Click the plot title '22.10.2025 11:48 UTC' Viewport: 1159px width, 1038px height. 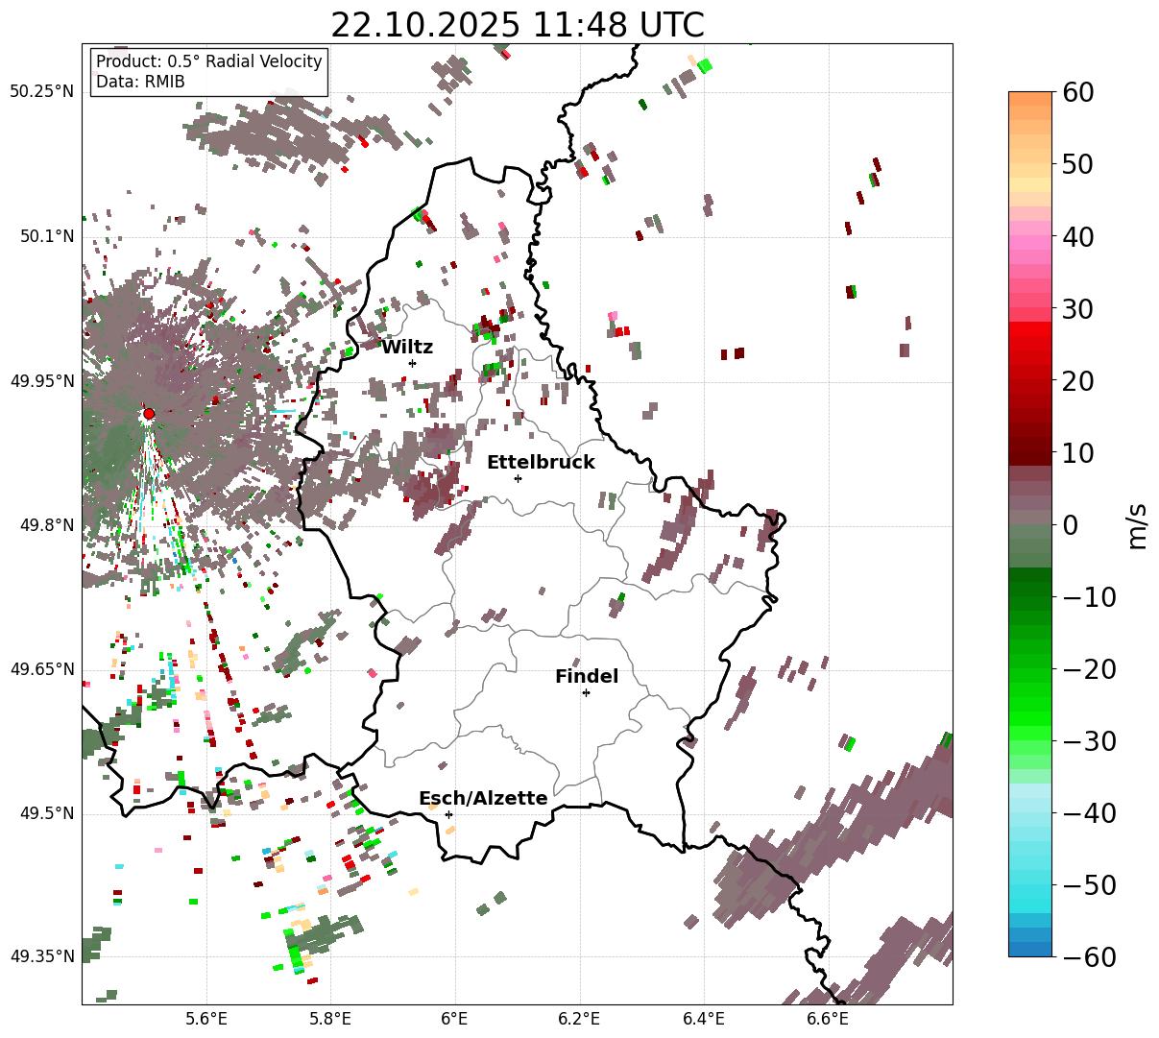[517, 24]
